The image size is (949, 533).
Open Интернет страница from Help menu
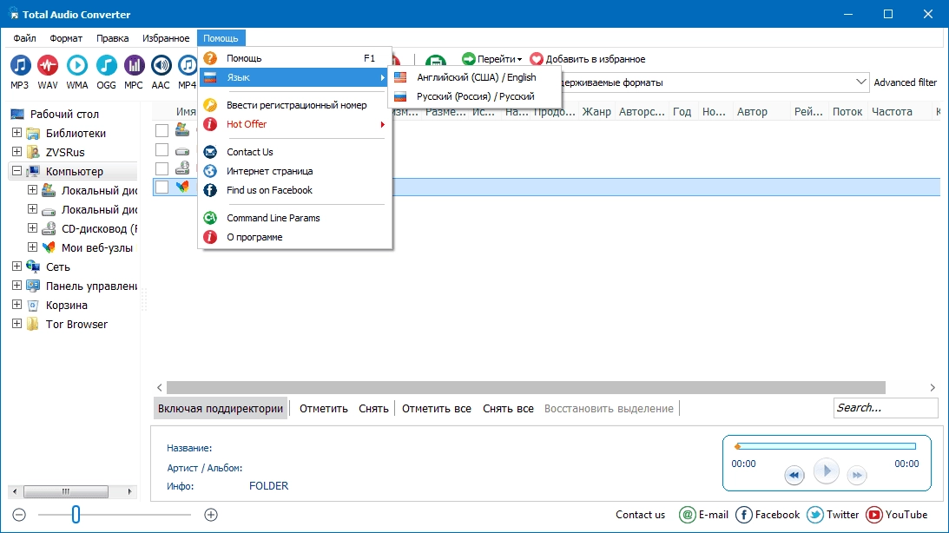(x=295, y=171)
